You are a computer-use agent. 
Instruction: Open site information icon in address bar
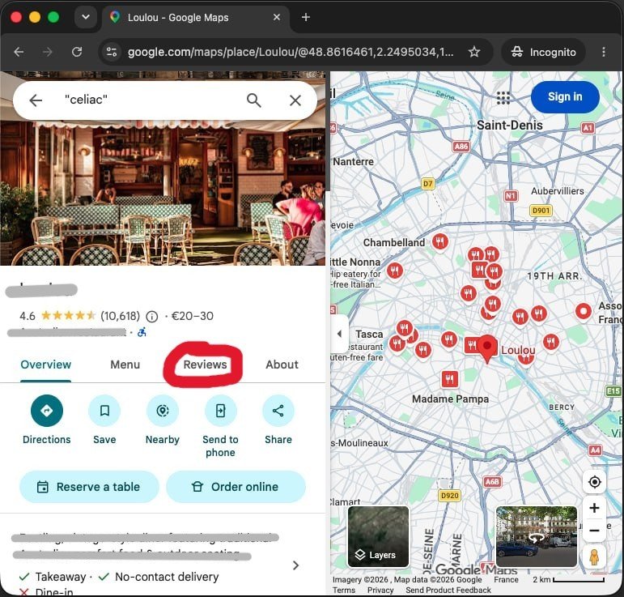pos(112,52)
